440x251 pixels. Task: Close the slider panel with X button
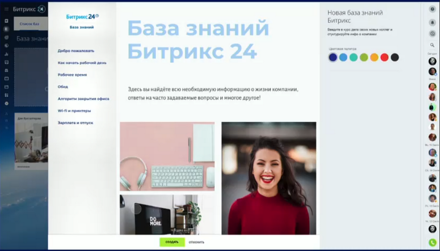coord(41,9)
